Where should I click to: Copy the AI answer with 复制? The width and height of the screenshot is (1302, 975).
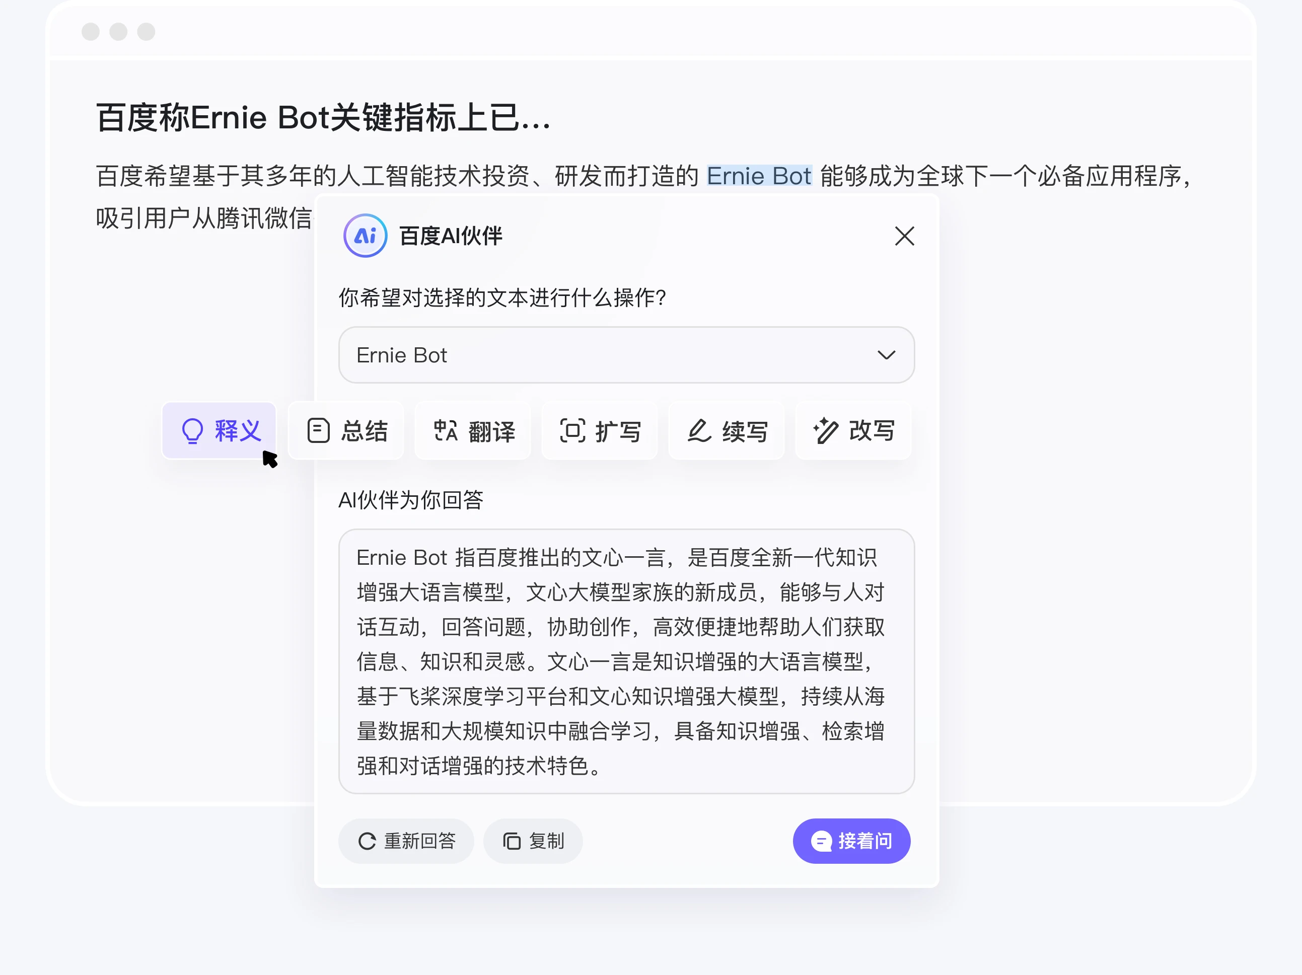click(532, 841)
